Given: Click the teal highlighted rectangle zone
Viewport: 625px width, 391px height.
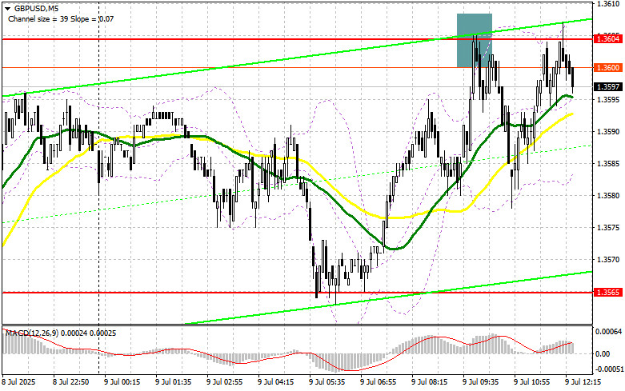Looking at the screenshot, I should pos(475,41).
